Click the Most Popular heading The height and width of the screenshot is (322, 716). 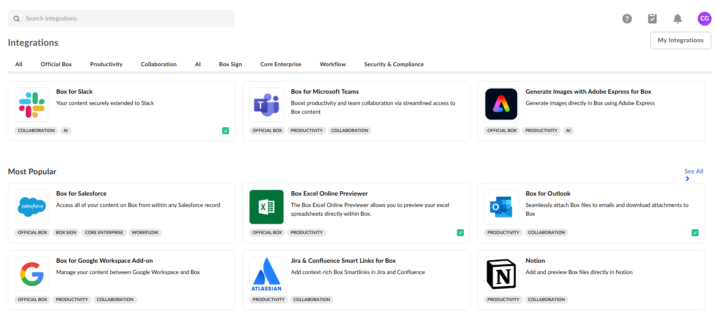tap(32, 172)
